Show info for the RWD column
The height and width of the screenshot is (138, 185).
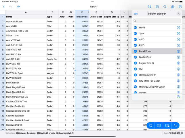pyautogui.click(x=178, y=45)
